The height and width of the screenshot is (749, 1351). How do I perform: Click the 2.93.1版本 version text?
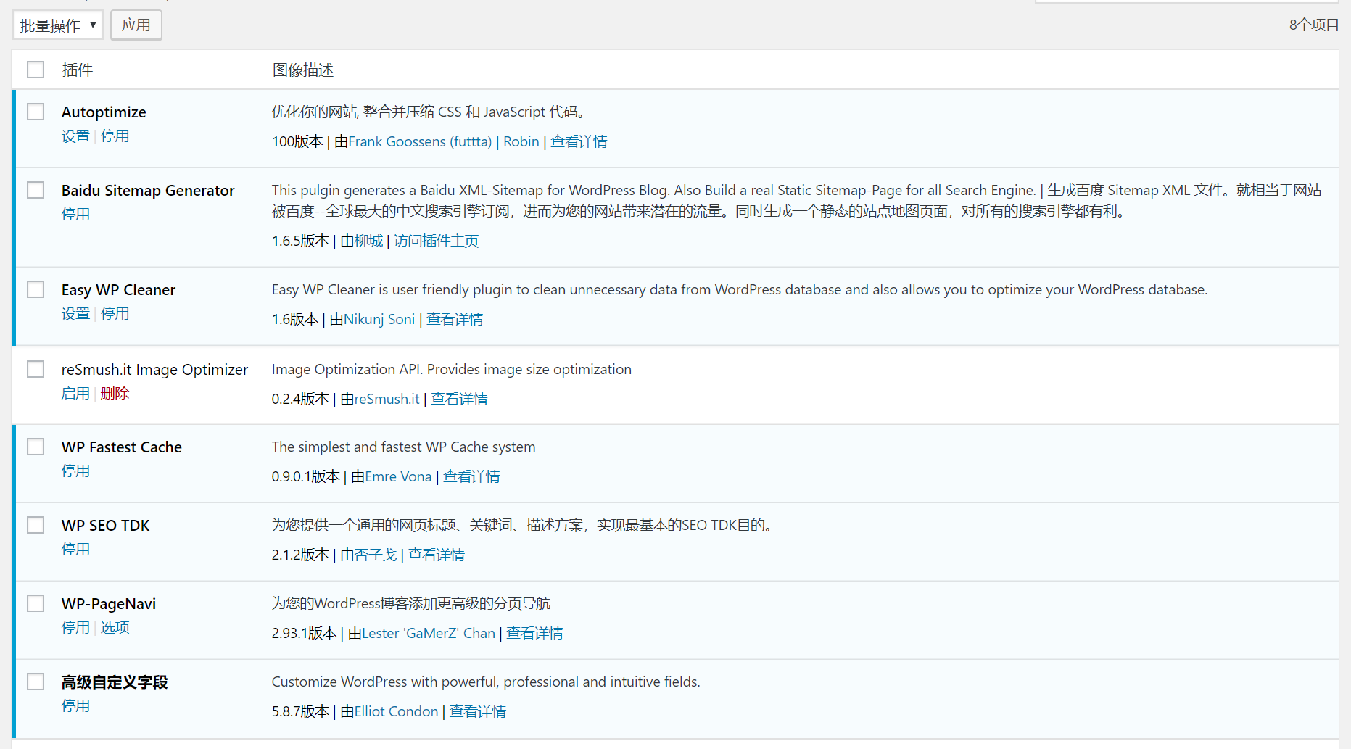(305, 634)
